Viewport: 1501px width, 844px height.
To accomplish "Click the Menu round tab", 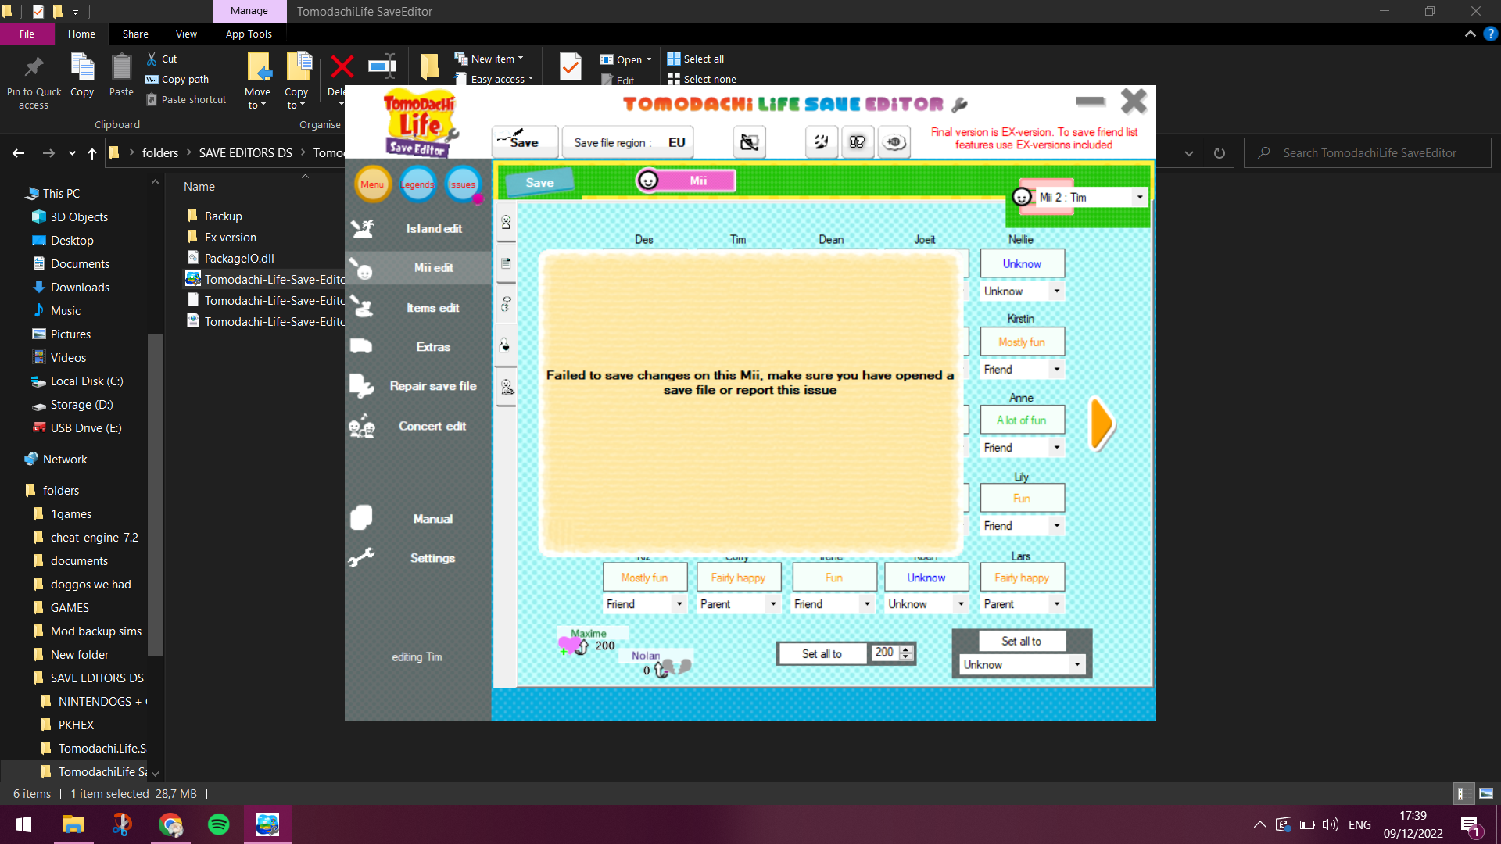I will coord(372,184).
